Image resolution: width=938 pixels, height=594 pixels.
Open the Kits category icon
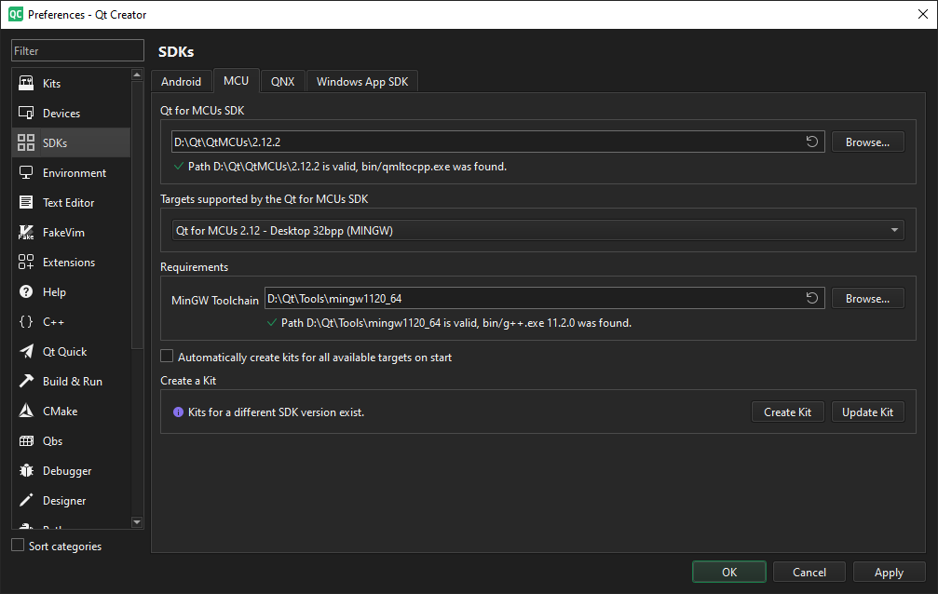(26, 83)
